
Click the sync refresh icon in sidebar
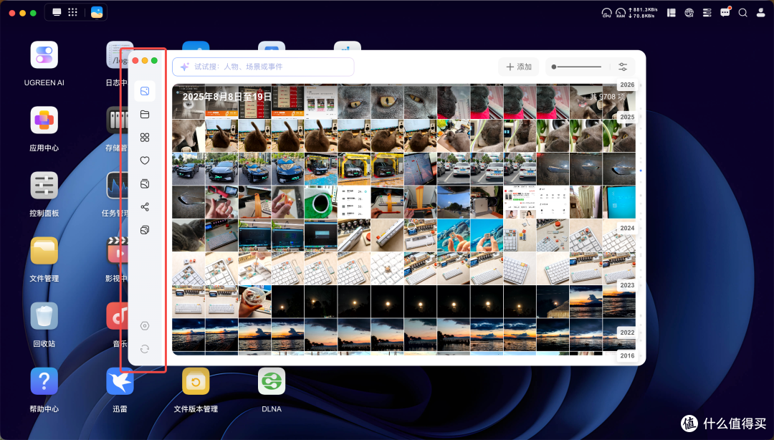(145, 349)
